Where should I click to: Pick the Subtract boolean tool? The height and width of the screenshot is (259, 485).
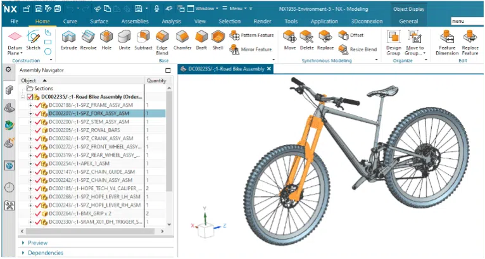click(x=143, y=40)
